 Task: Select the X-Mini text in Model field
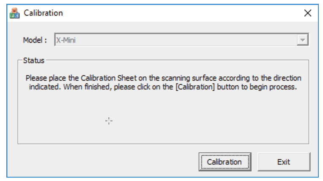click(66, 40)
